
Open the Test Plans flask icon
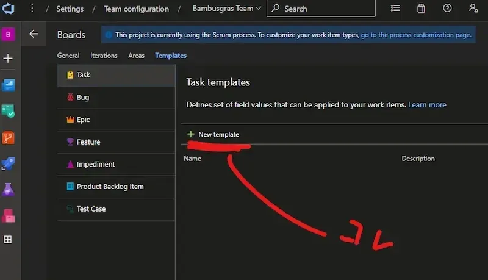(9, 190)
